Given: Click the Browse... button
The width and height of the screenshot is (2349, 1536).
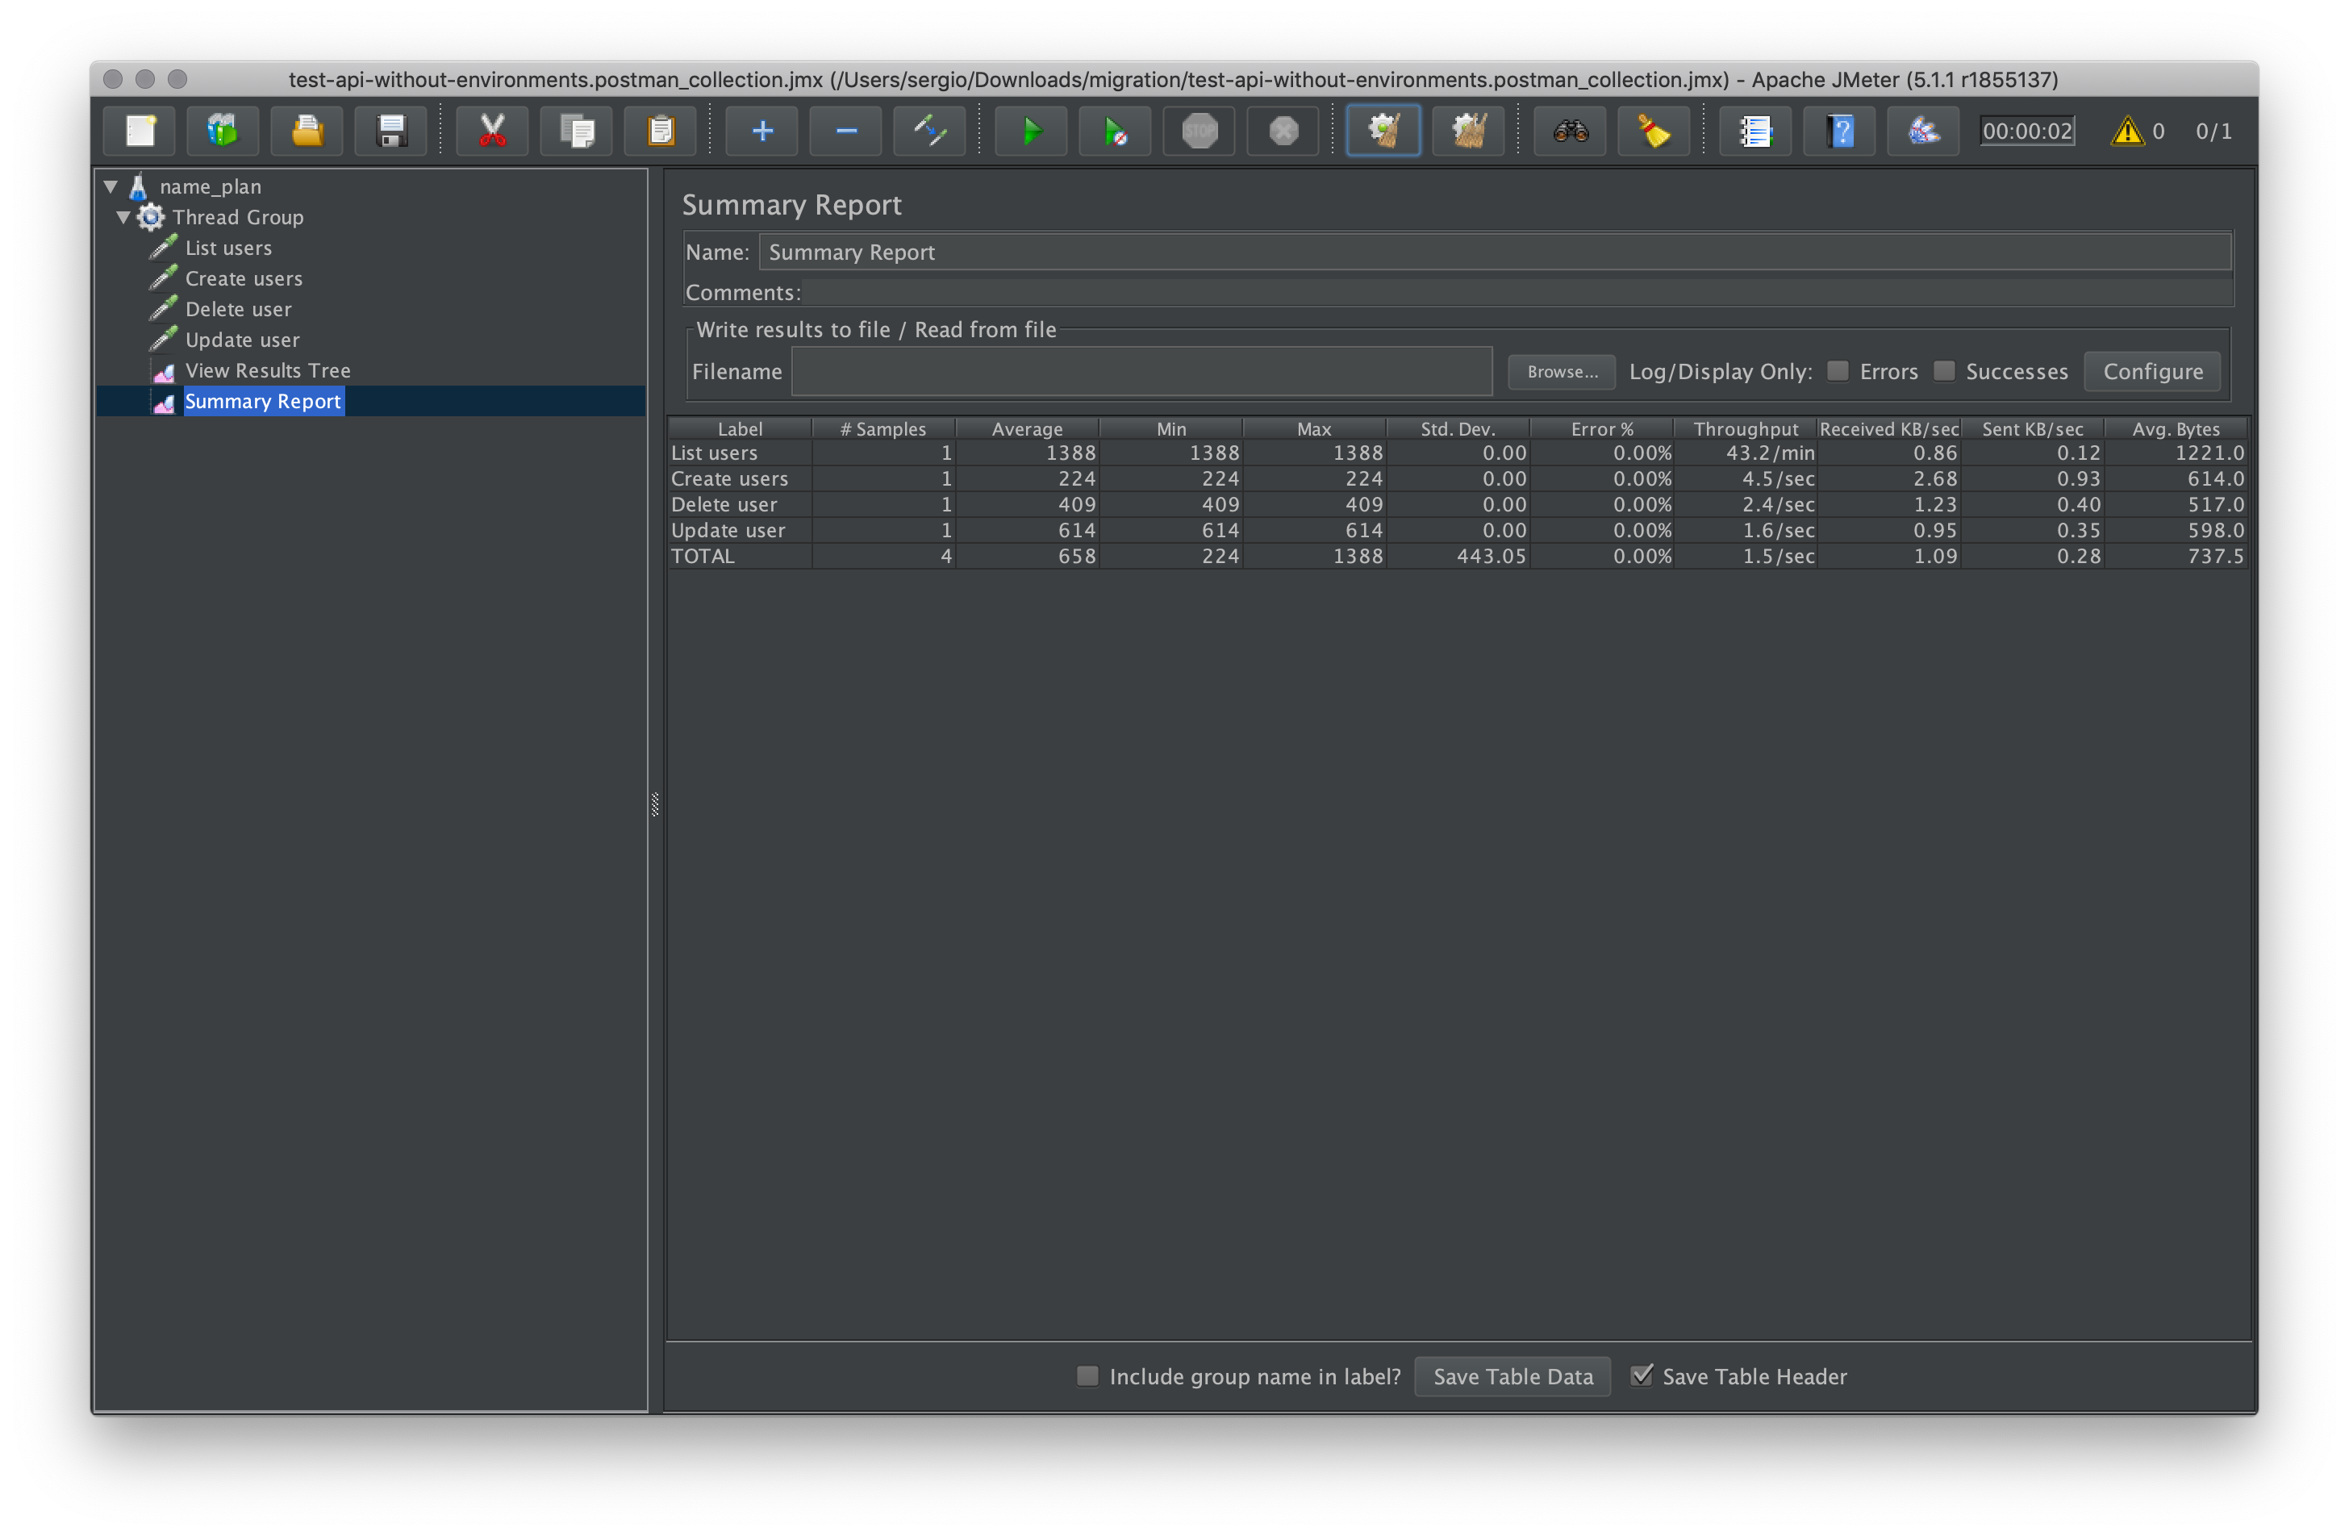Looking at the screenshot, I should [x=1562, y=372].
